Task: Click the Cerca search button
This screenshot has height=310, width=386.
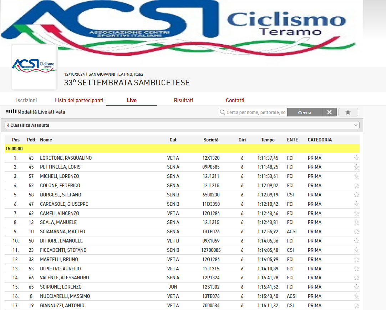Action: point(305,112)
